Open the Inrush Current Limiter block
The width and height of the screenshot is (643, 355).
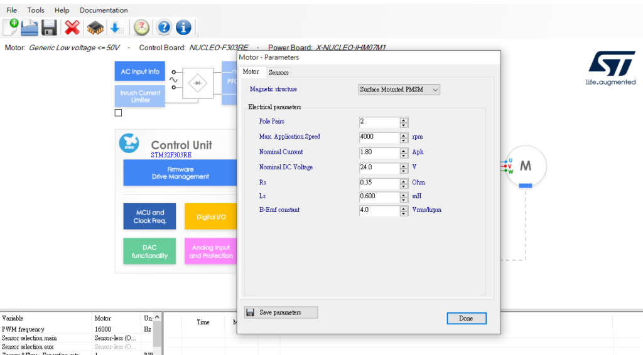pos(140,96)
